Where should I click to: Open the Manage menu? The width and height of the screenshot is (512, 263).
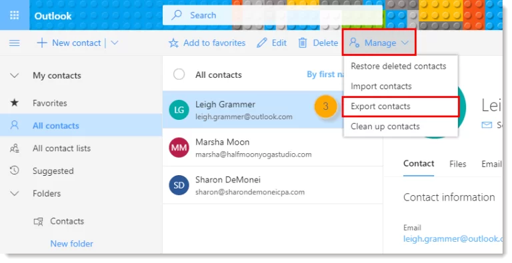pos(379,43)
